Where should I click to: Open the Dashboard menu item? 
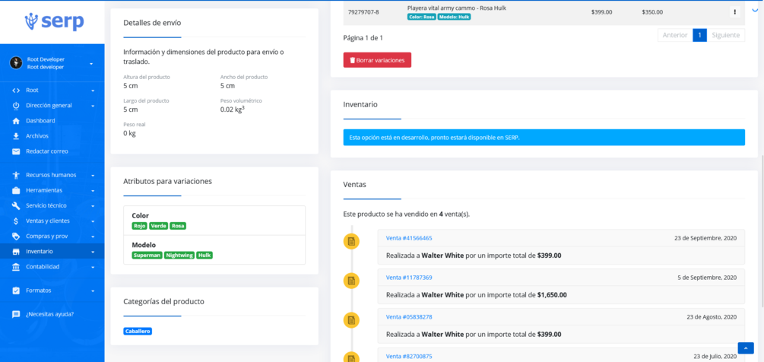click(52, 121)
